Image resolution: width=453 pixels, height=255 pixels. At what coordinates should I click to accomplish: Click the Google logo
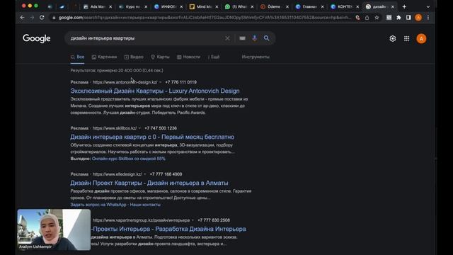coord(37,38)
